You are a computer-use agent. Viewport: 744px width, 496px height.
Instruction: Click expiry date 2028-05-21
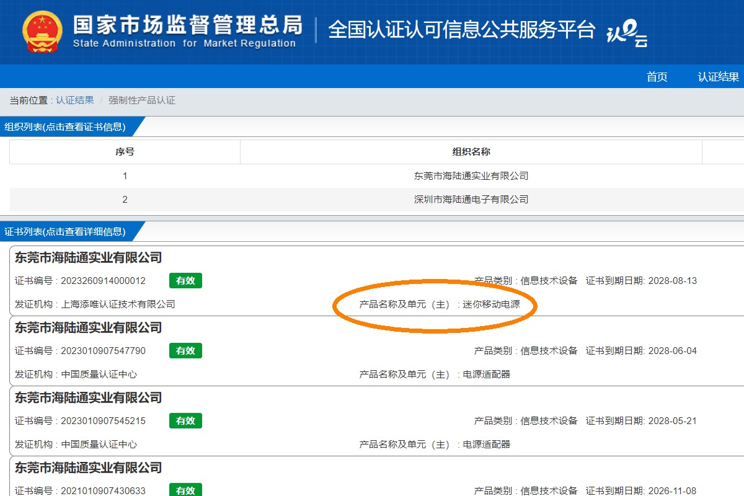[672, 421]
